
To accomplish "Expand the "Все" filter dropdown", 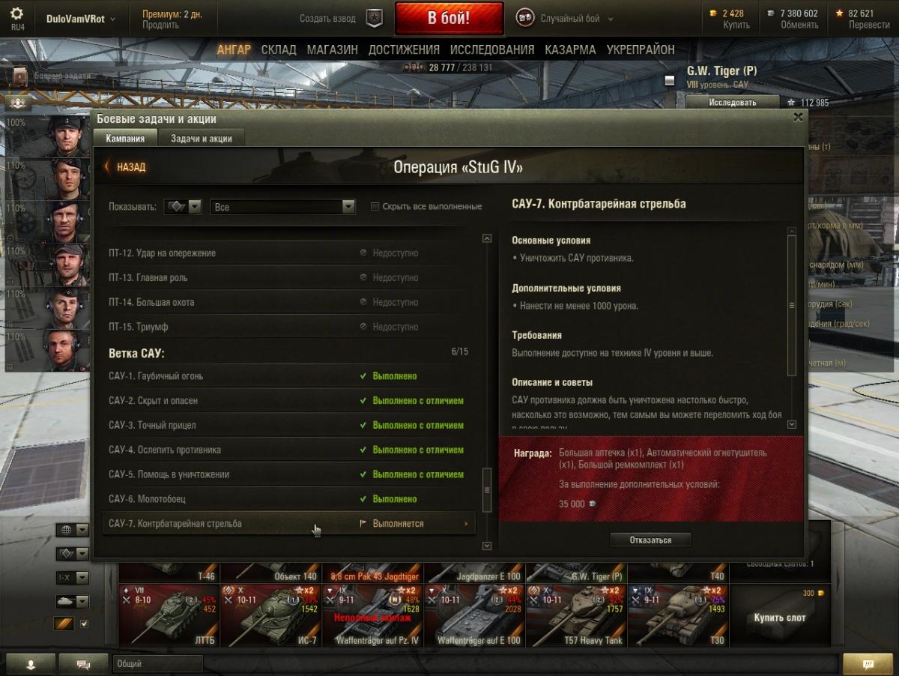I will point(282,207).
